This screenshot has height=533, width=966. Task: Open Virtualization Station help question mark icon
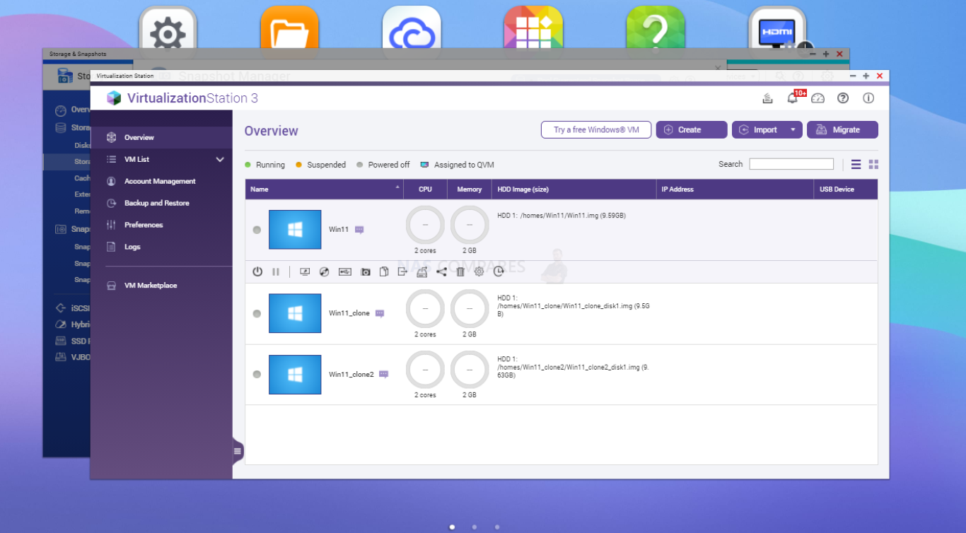(x=843, y=98)
